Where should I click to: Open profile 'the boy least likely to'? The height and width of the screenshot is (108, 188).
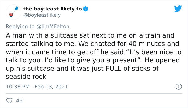(x=53, y=9)
